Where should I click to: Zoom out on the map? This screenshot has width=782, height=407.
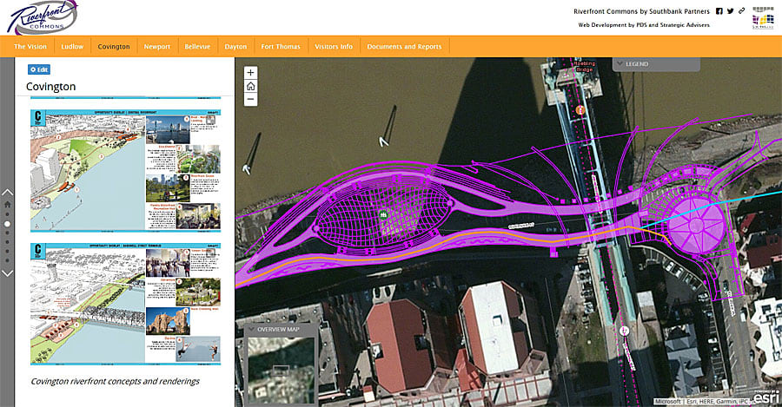tap(250, 99)
